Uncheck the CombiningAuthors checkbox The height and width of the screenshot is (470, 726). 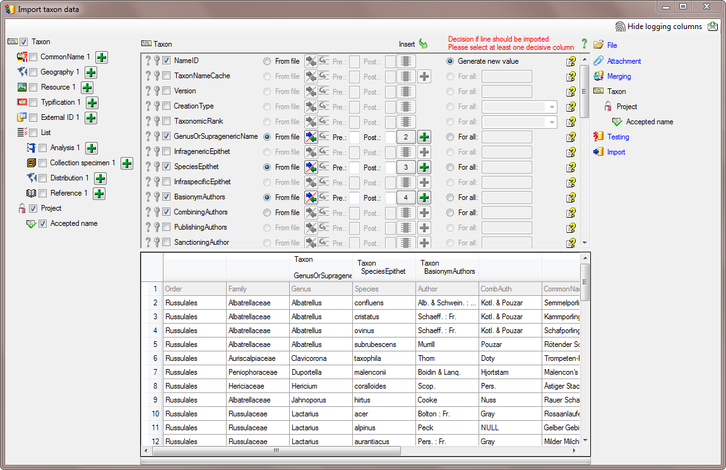[x=167, y=212]
